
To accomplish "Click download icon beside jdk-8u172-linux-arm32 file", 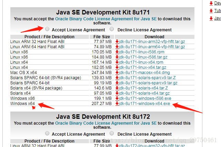I will coord(117,146).
